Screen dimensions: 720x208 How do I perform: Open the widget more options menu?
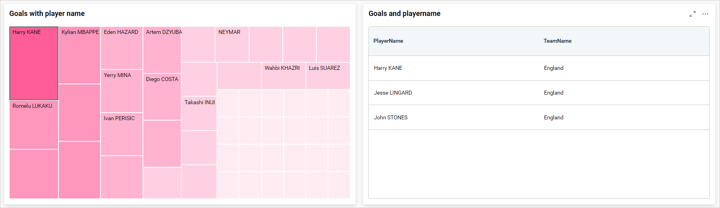[705, 14]
